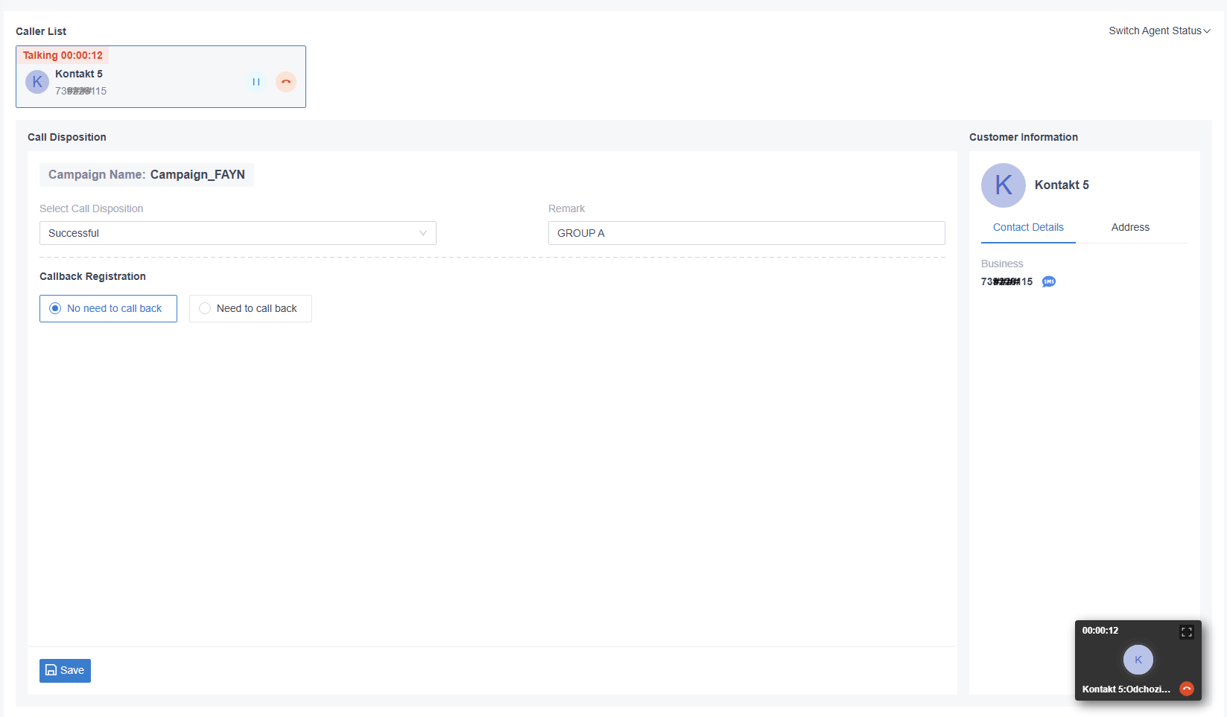Switch to Contact Details tab
This screenshot has height=717, width=1227.
coord(1028,227)
